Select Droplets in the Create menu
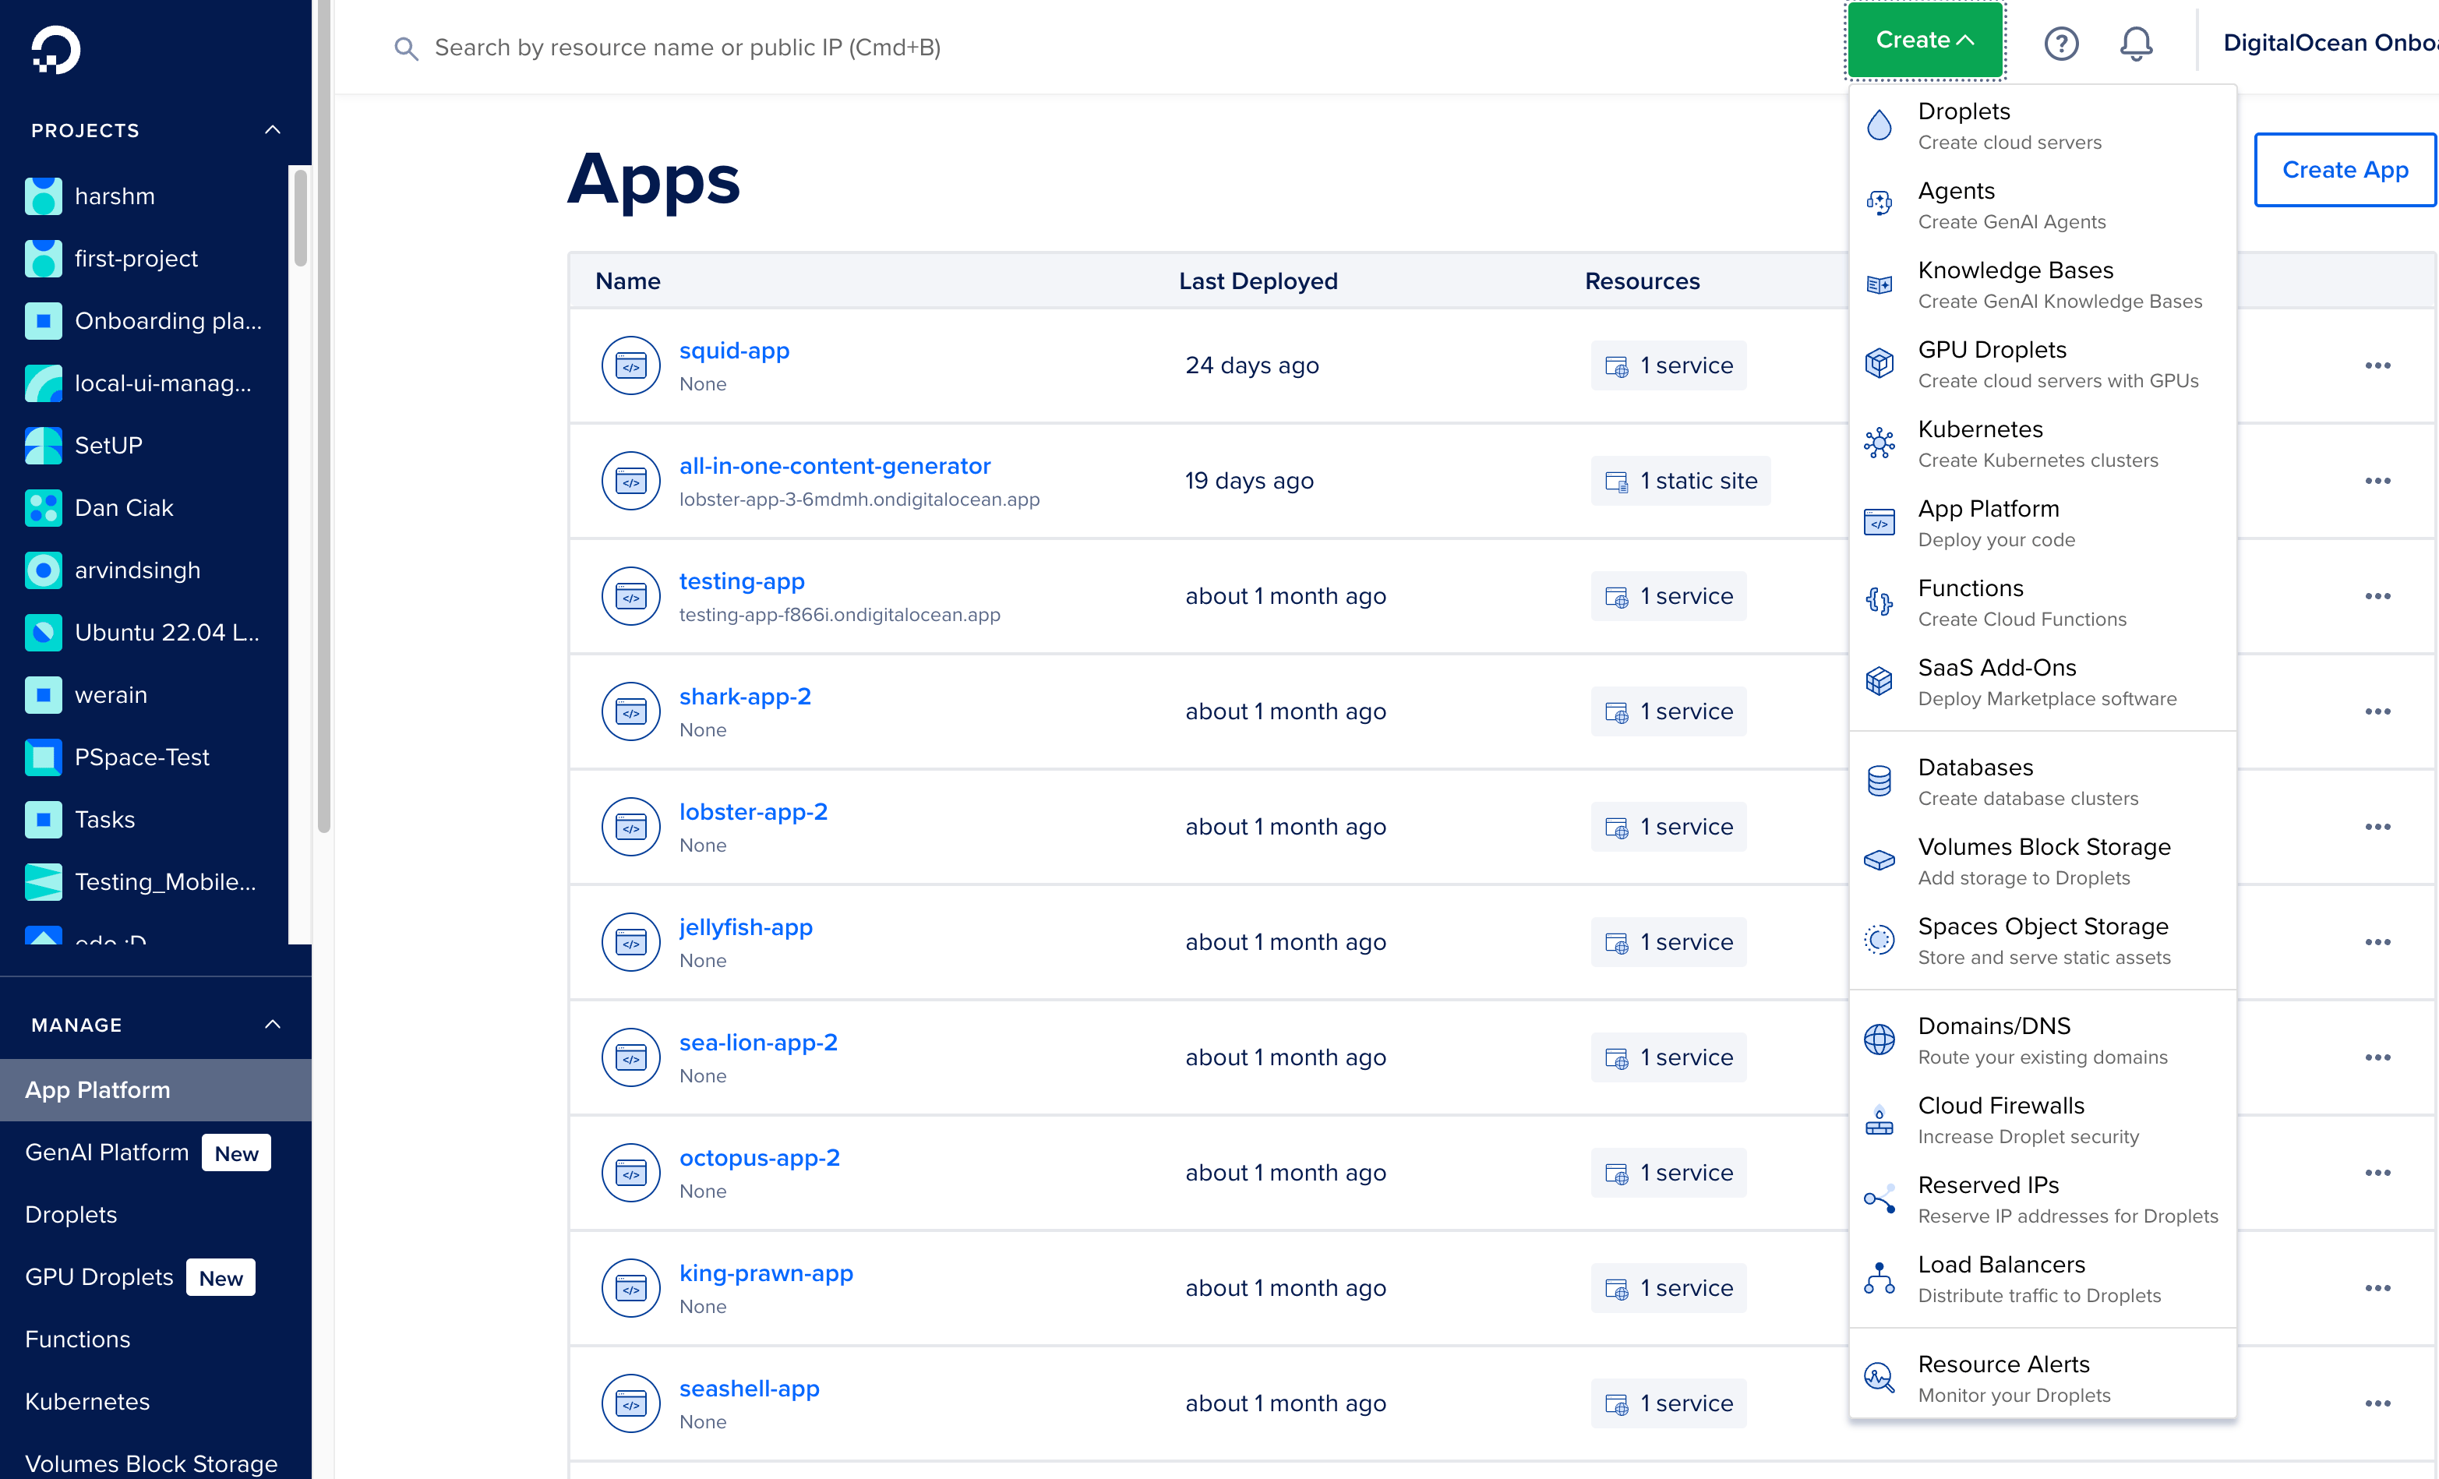 click(x=2042, y=125)
